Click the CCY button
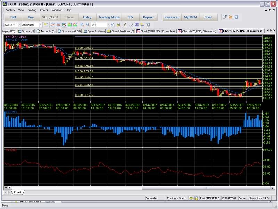The height and width of the screenshot is (209, 278). click(x=131, y=17)
